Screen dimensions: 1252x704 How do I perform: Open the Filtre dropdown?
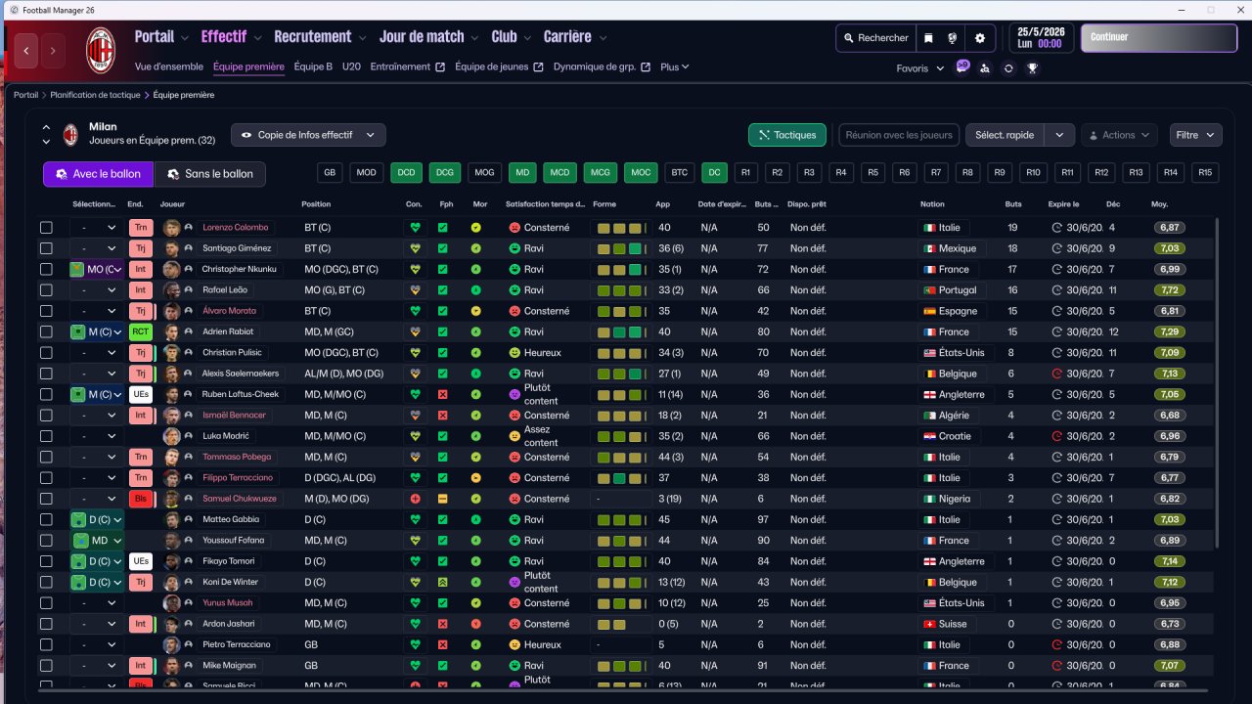pyautogui.click(x=1195, y=135)
